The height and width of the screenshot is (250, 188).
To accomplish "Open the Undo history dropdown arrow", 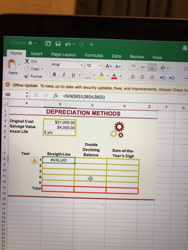I will click(74, 44).
